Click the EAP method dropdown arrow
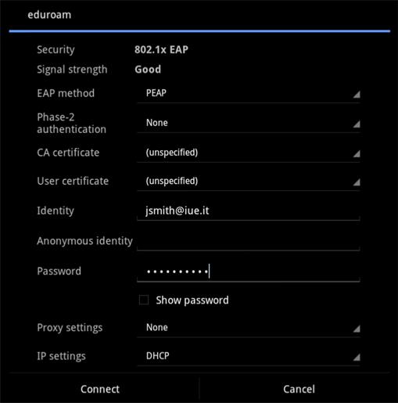 pyautogui.click(x=357, y=95)
